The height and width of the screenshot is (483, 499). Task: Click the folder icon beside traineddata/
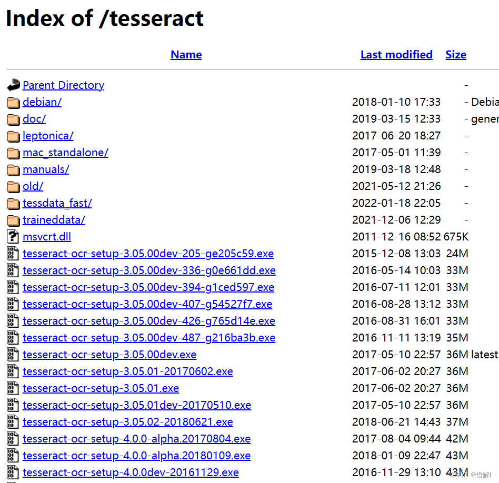click(13, 220)
